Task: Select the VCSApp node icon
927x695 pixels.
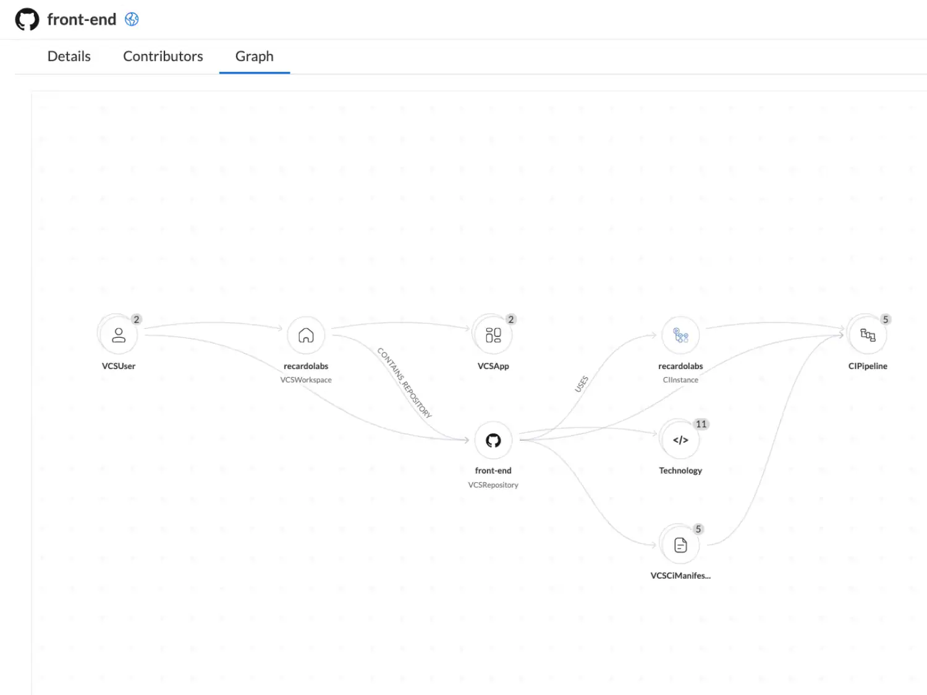Action: point(493,335)
